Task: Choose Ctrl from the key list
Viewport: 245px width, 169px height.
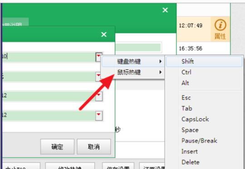Action: 204,72
